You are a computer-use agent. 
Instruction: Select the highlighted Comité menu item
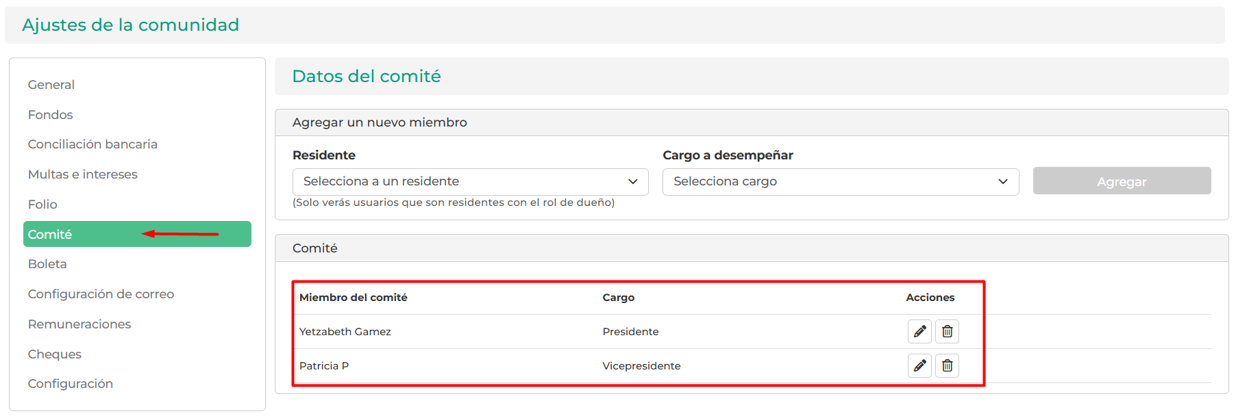coord(137,234)
